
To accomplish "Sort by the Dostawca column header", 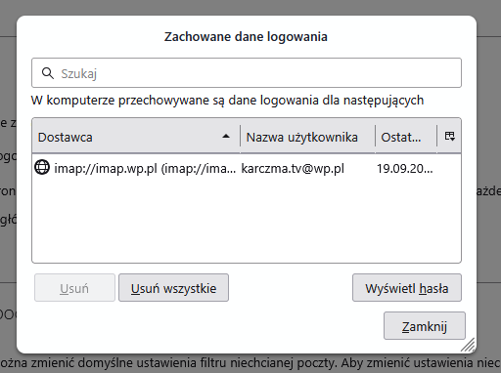I will point(136,137).
